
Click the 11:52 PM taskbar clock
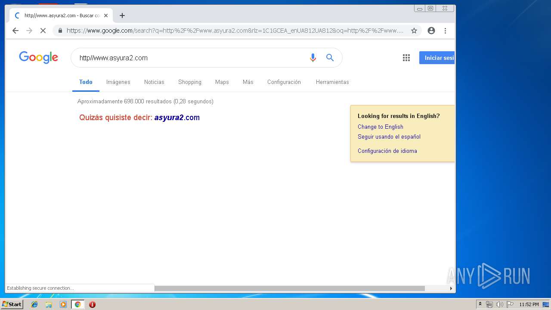529,304
